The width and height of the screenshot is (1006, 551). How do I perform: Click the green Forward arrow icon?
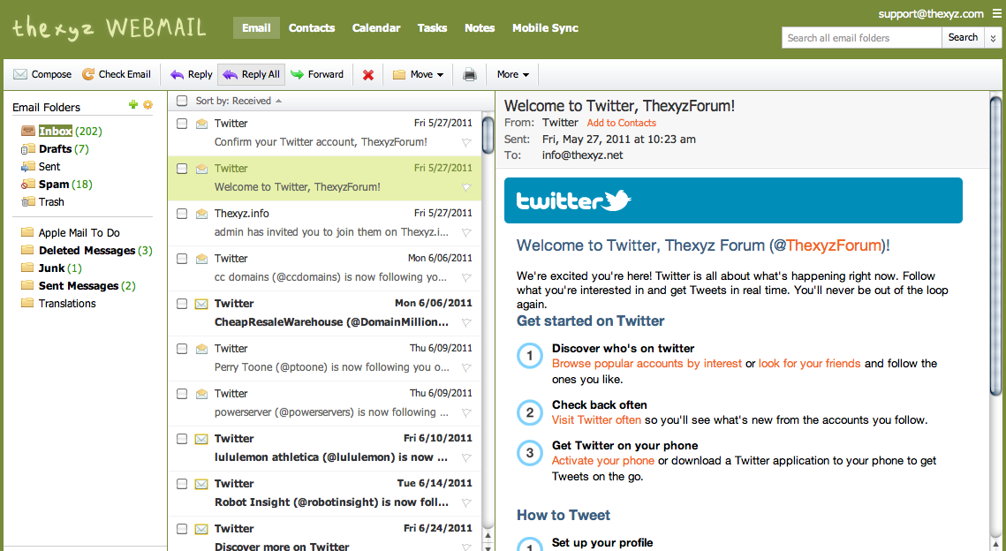pos(297,74)
